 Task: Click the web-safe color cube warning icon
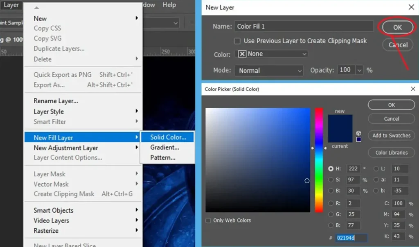click(x=358, y=133)
